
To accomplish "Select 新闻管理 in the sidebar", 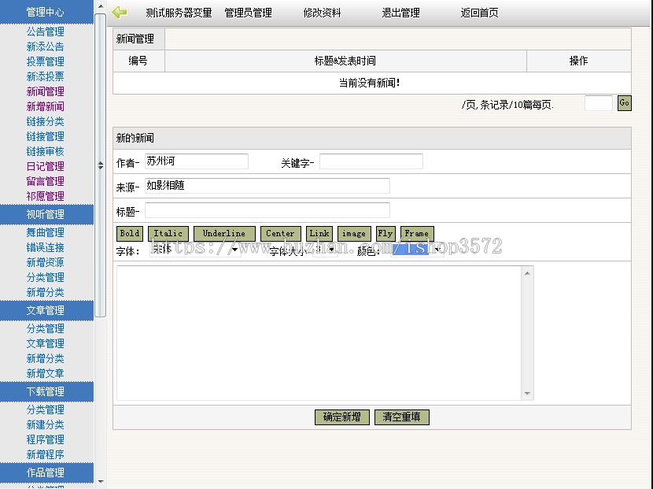I will tap(45, 91).
